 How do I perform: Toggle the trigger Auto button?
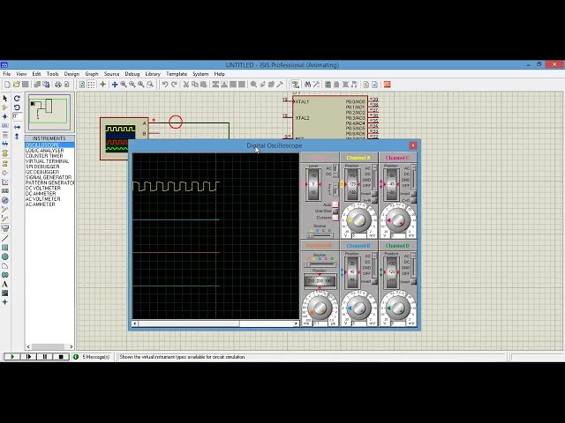tap(335, 204)
